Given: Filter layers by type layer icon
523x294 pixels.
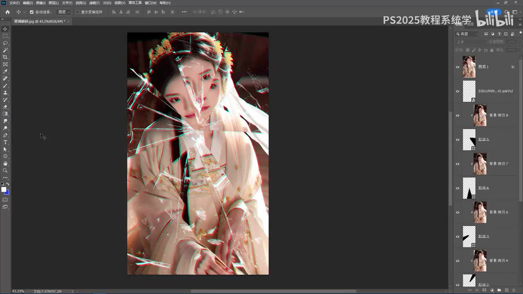Looking at the screenshot, I should 499,34.
